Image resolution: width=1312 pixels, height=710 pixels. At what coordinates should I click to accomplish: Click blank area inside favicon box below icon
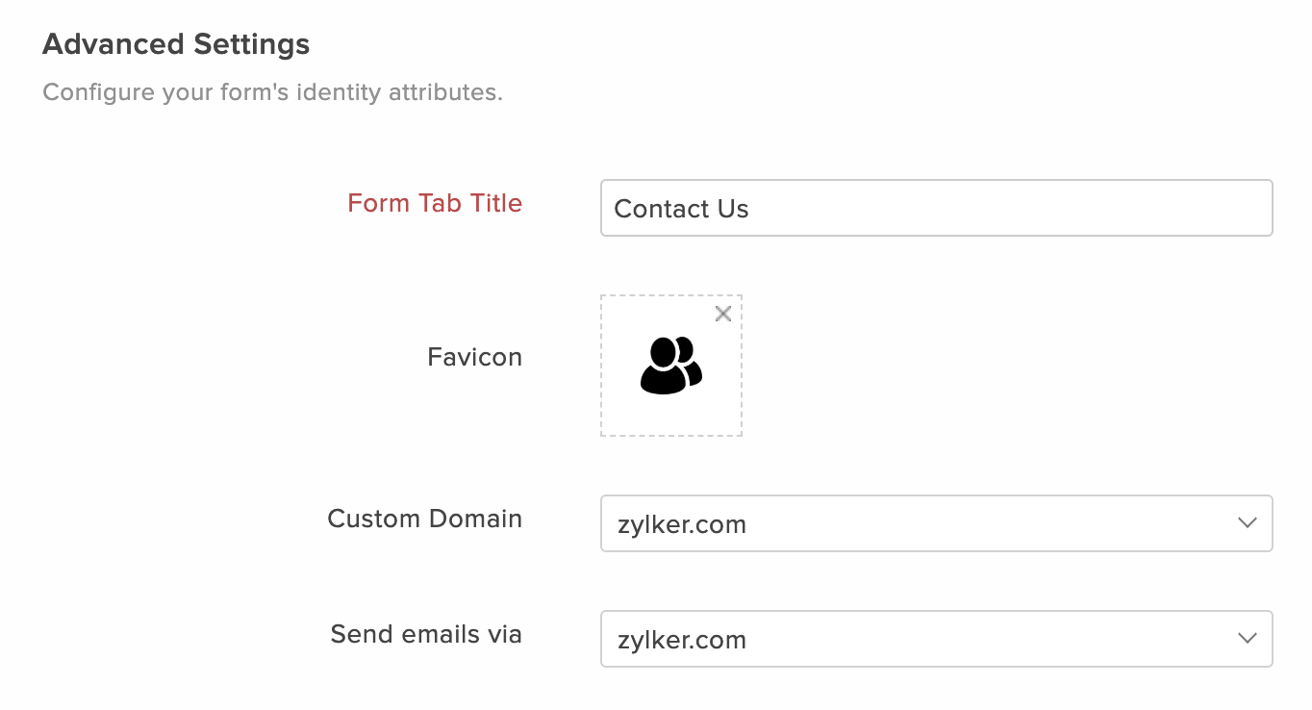671,417
